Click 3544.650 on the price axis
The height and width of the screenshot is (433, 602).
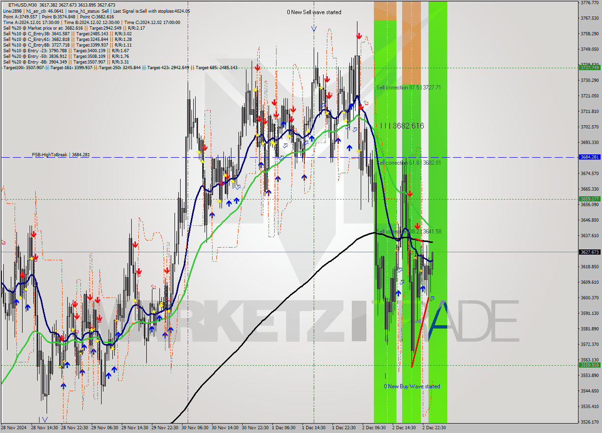590,391
